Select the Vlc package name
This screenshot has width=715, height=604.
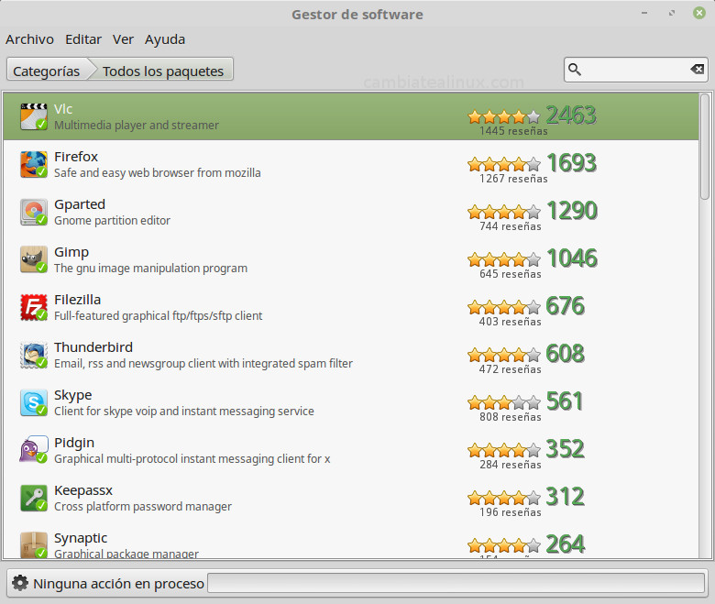click(63, 109)
